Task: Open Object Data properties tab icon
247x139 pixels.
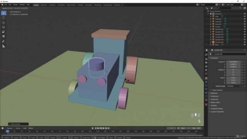Action: click(206, 96)
